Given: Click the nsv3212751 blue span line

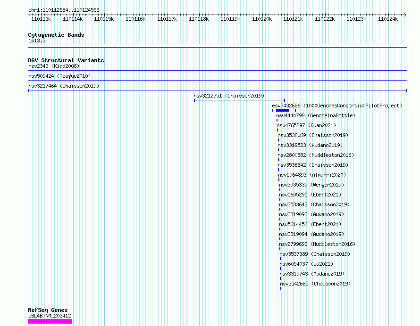Looking at the screenshot, I should pos(239,100).
